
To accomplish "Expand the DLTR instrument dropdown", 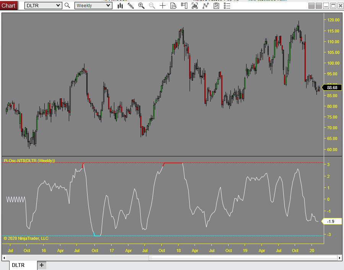I will pyautogui.click(x=58, y=5).
